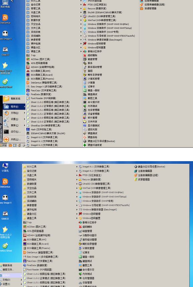
Task: Expand 硬盘工具 folder in upper menu
Action: coord(54,51)
